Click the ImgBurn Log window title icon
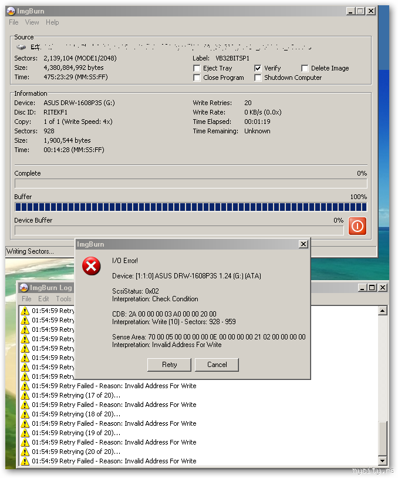Image resolution: width=398 pixels, height=478 pixels. [23, 288]
